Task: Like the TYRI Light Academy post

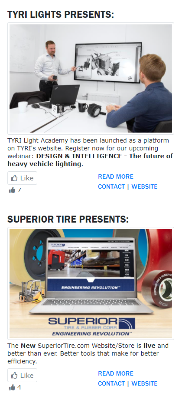Action: (23, 178)
